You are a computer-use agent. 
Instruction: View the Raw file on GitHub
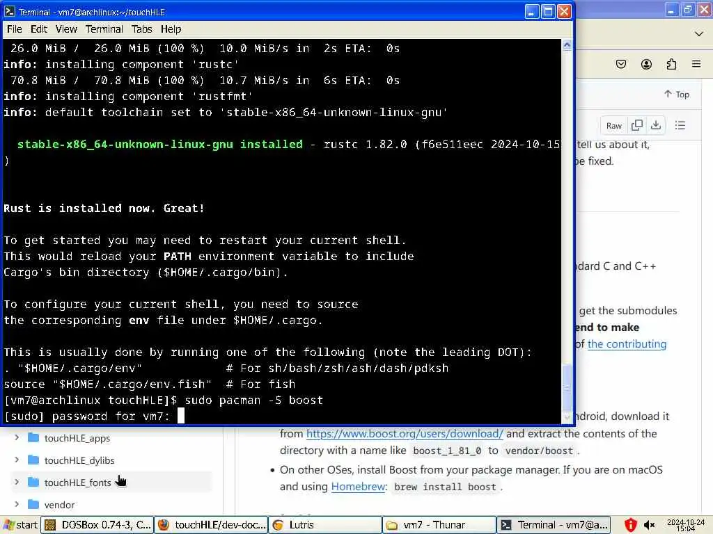(x=614, y=126)
